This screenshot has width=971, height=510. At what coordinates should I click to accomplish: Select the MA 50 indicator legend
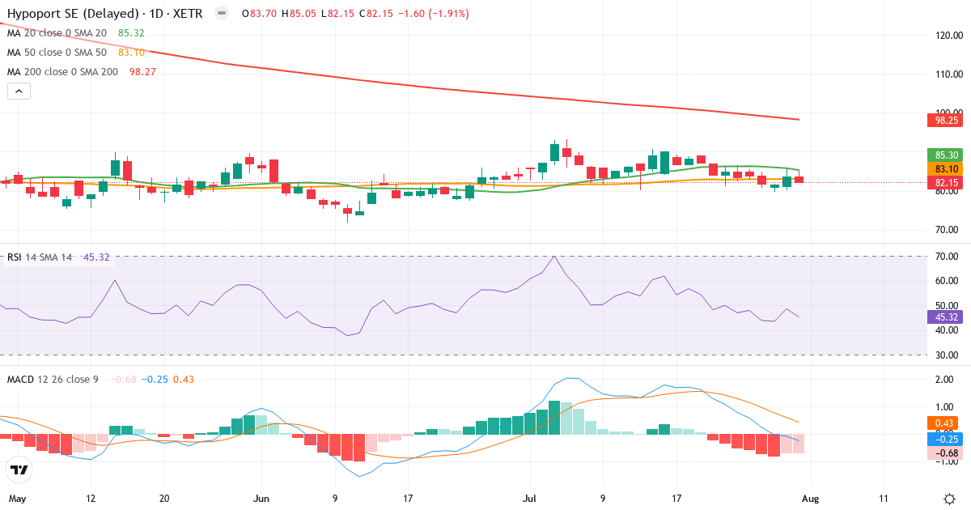click(57, 53)
